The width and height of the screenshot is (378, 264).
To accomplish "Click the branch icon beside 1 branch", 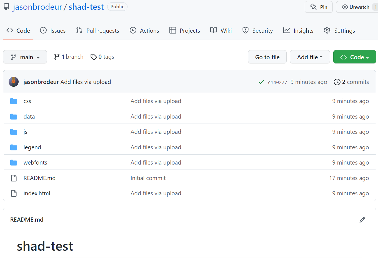I will pos(57,57).
